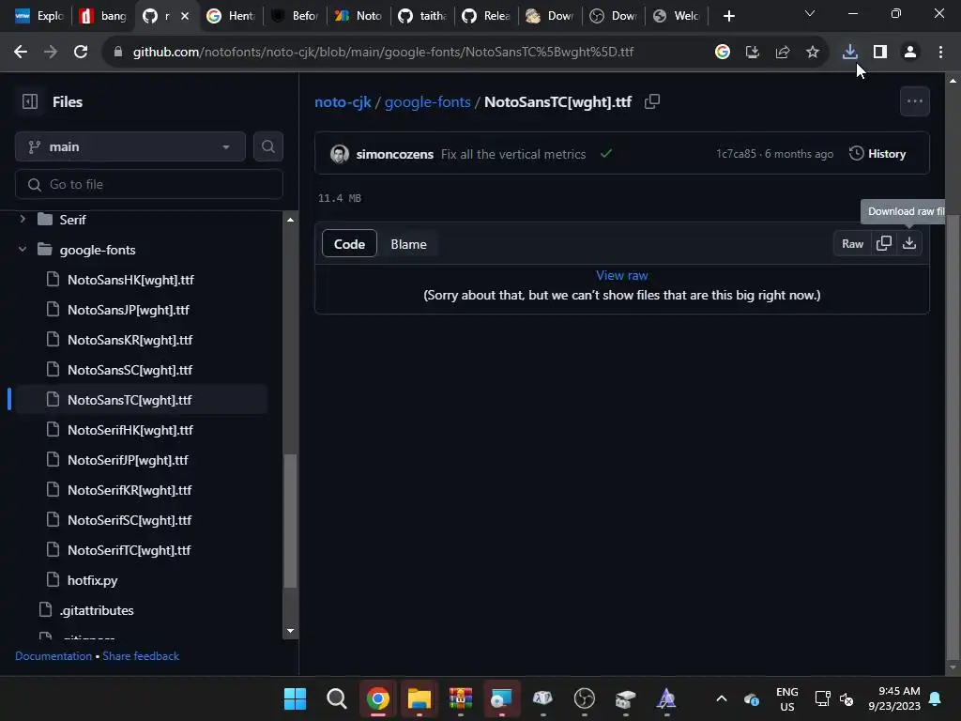Click the Go to file input
Screen dimensions: 961x721
coord(149,184)
